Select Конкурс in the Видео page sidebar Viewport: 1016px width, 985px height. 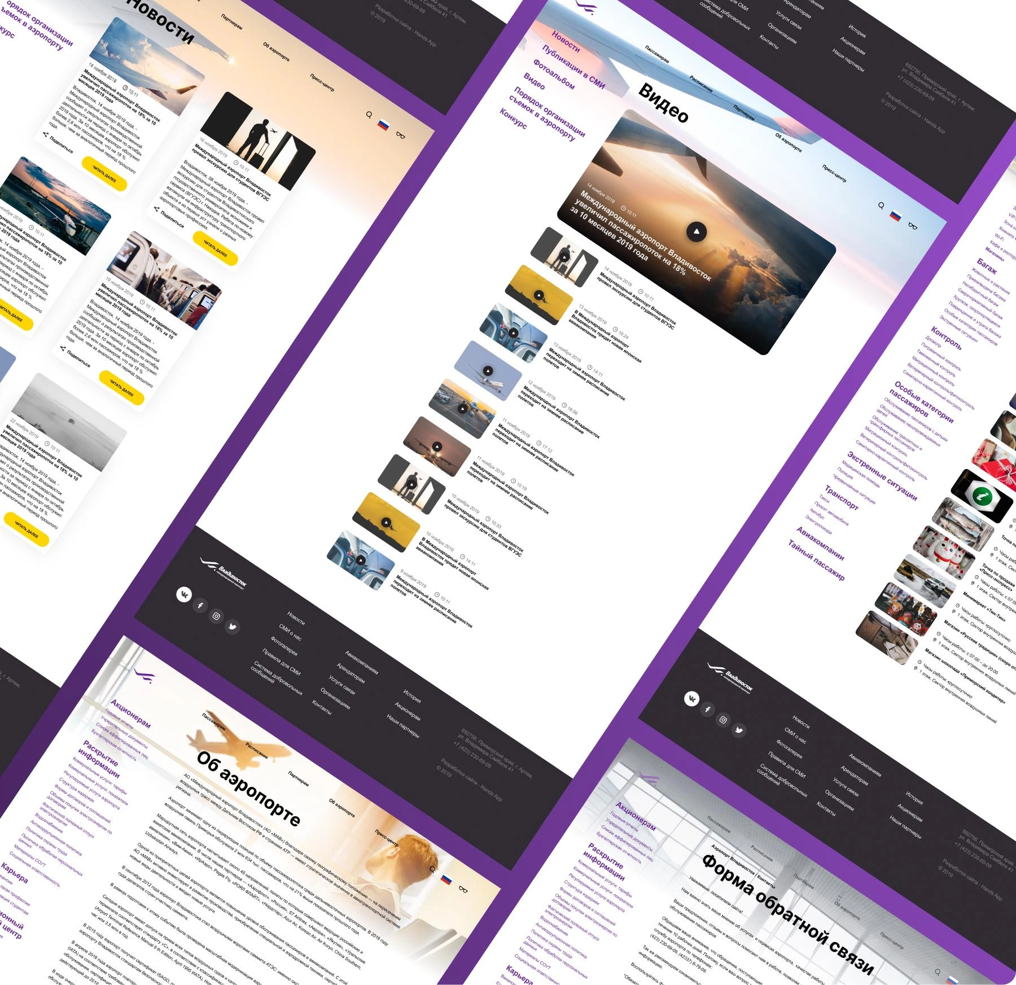(513, 118)
